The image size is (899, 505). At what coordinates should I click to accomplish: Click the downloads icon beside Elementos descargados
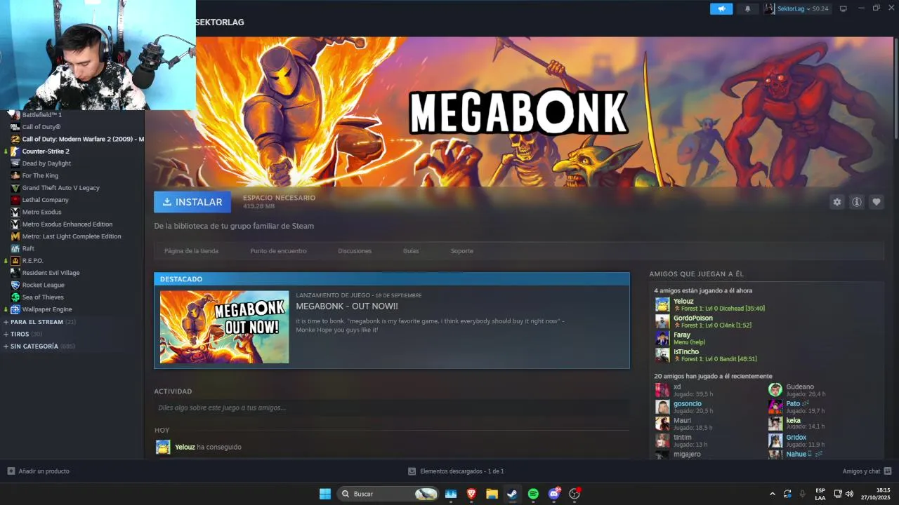coord(412,471)
